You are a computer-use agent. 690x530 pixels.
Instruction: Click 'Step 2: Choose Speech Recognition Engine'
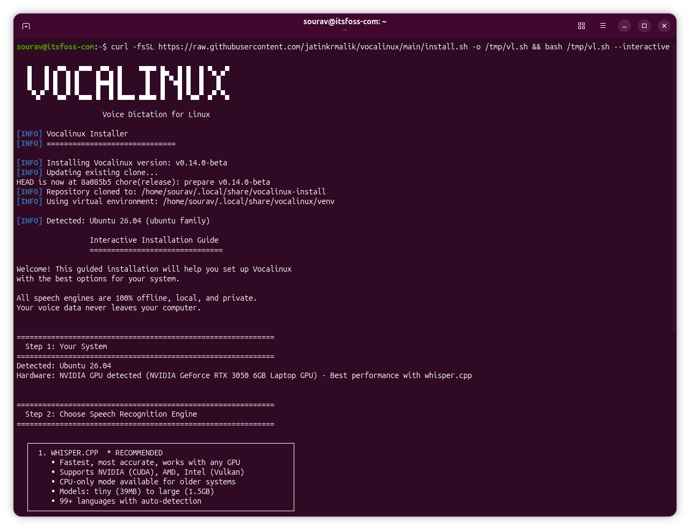click(111, 414)
